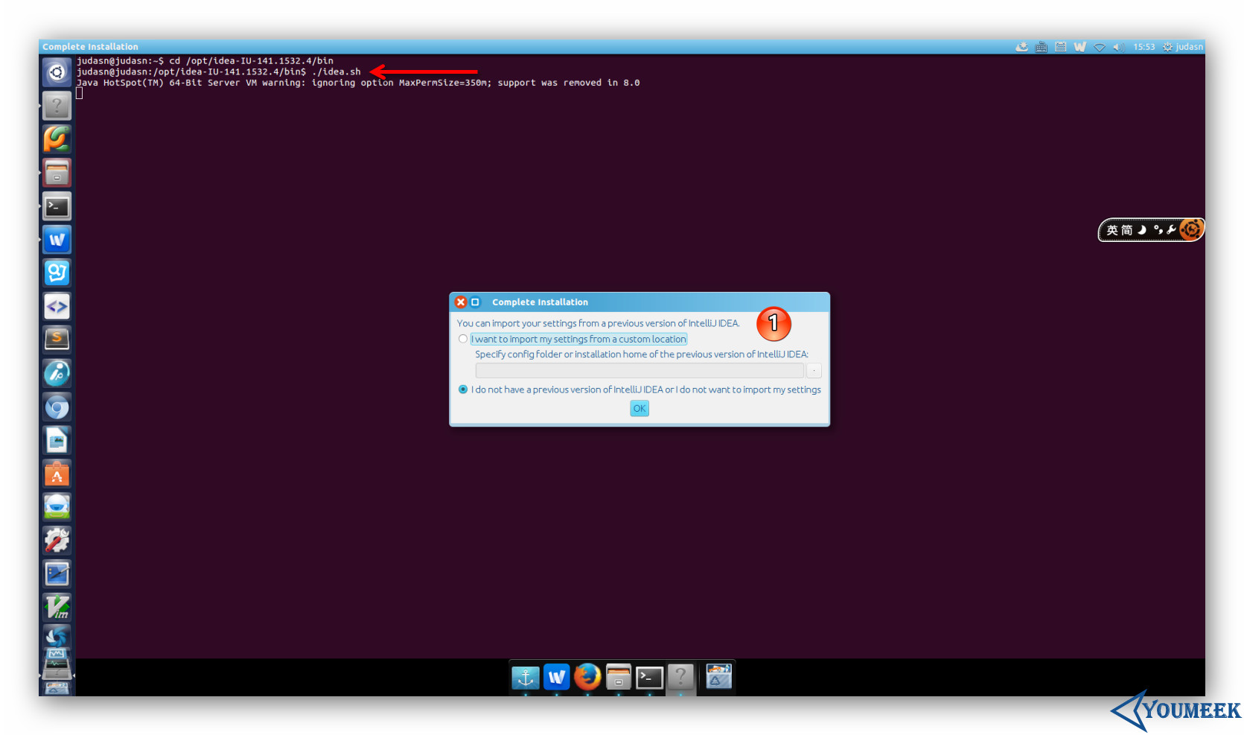Open the clock dropdown showing 15:53
Screen dimensions: 1244x735
[1144, 46]
